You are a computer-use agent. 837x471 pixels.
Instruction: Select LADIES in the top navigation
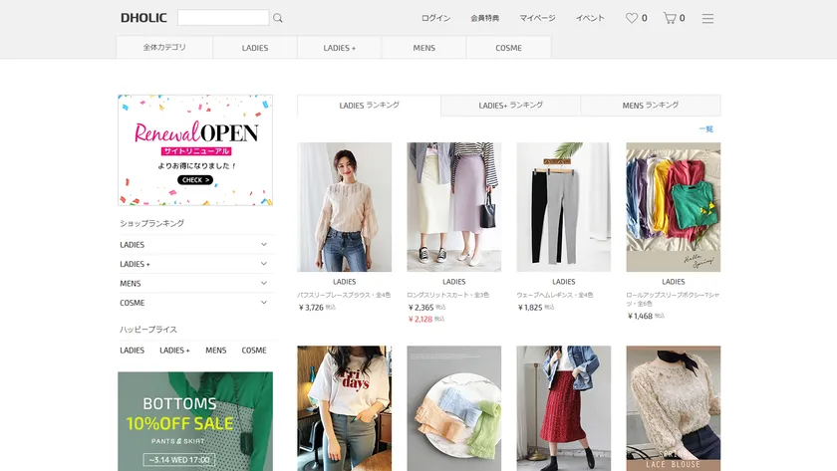coord(255,48)
